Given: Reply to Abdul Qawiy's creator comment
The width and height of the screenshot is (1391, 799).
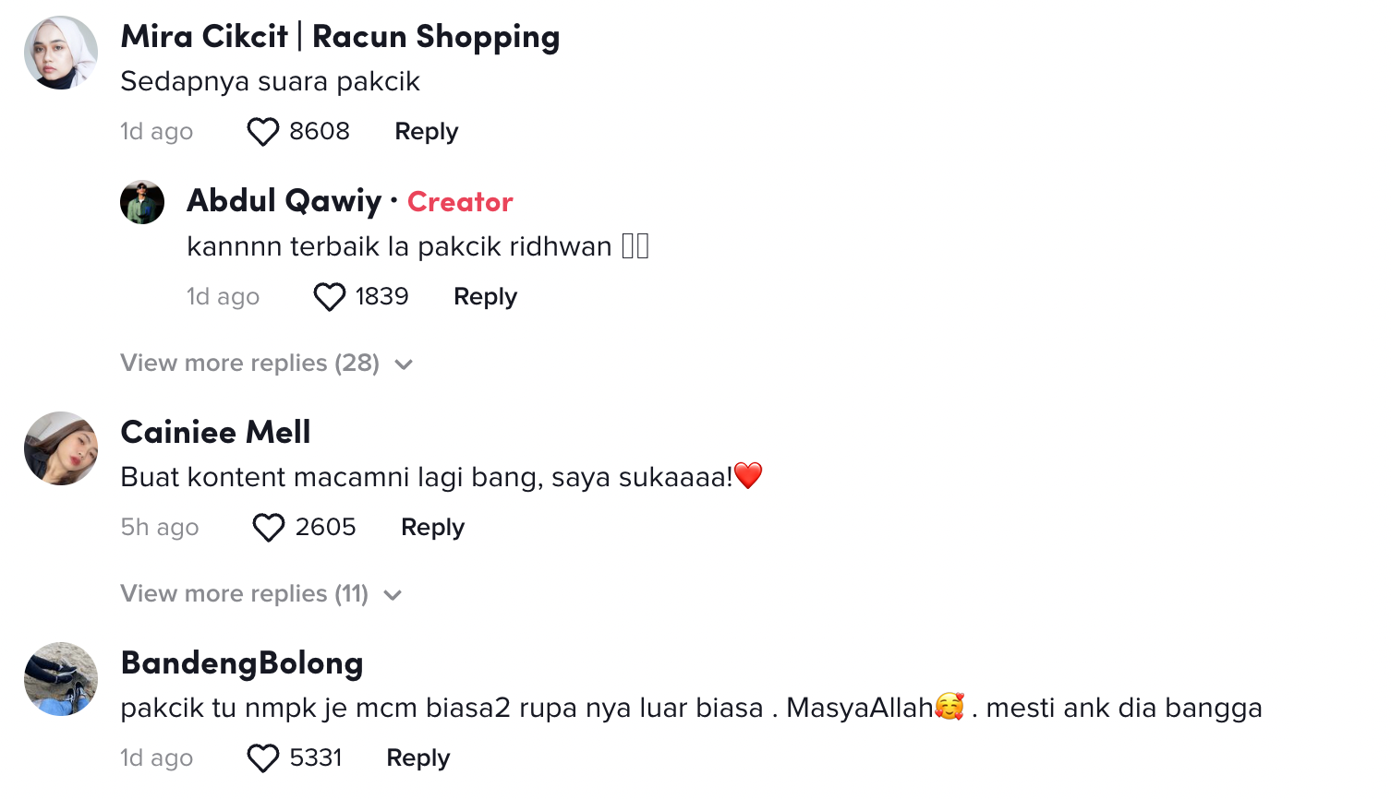Looking at the screenshot, I should [485, 297].
